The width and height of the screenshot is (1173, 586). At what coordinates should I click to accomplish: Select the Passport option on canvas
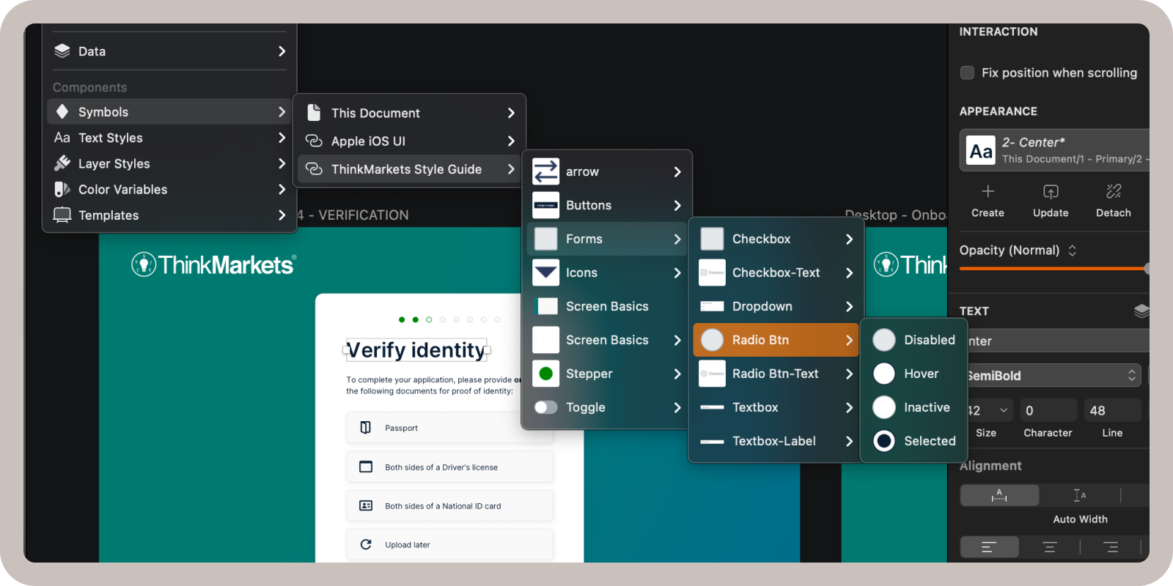click(x=449, y=428)
